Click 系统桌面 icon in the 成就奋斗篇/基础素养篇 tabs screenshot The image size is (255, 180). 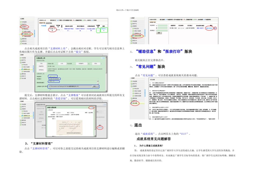[21, 22]
